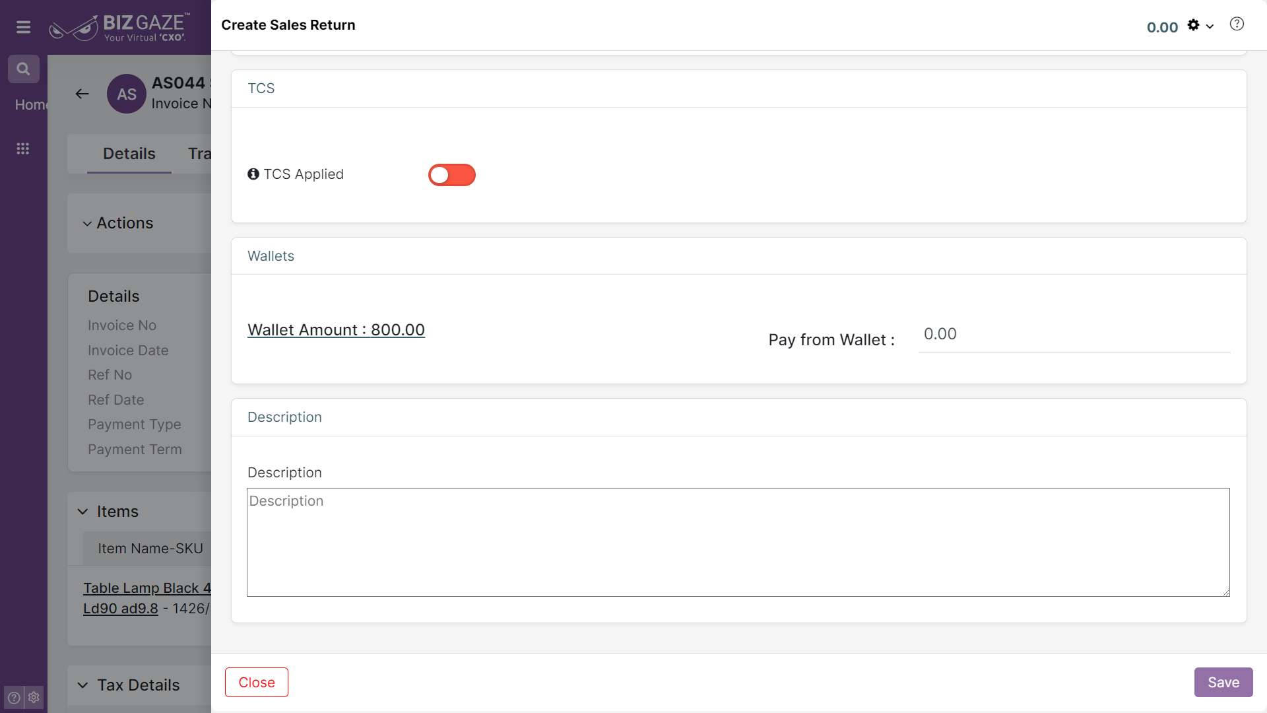The width and height of the screenshot is (1267, 713).
Task: Select the Home menu item
Action: click(31, 105)
